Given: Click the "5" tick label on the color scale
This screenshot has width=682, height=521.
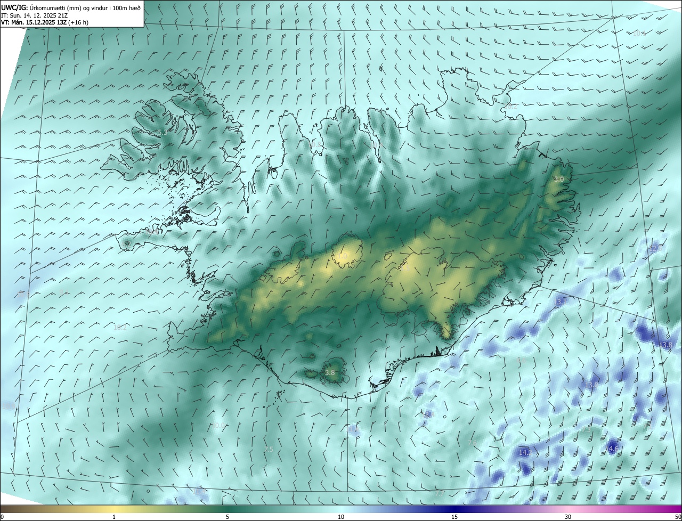Looking at the screenshot, I should pos(228,517).
